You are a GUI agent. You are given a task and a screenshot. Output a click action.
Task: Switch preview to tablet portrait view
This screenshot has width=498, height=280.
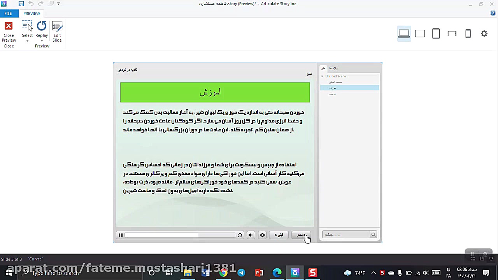(x=436, y=33)
